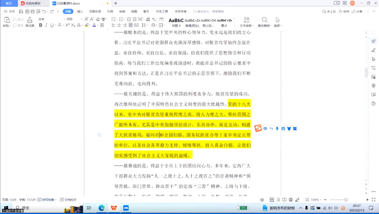Click the Bold formatting button
379x214 pixels.
[x=41, y=25]
